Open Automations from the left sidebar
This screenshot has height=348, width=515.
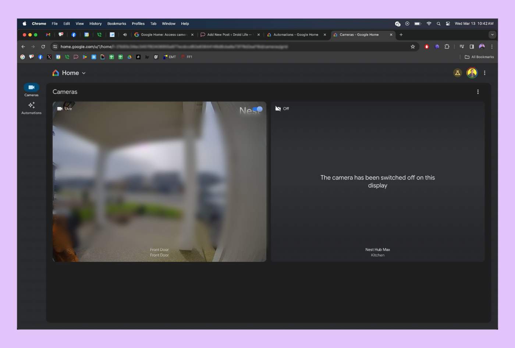coord(31,107)
